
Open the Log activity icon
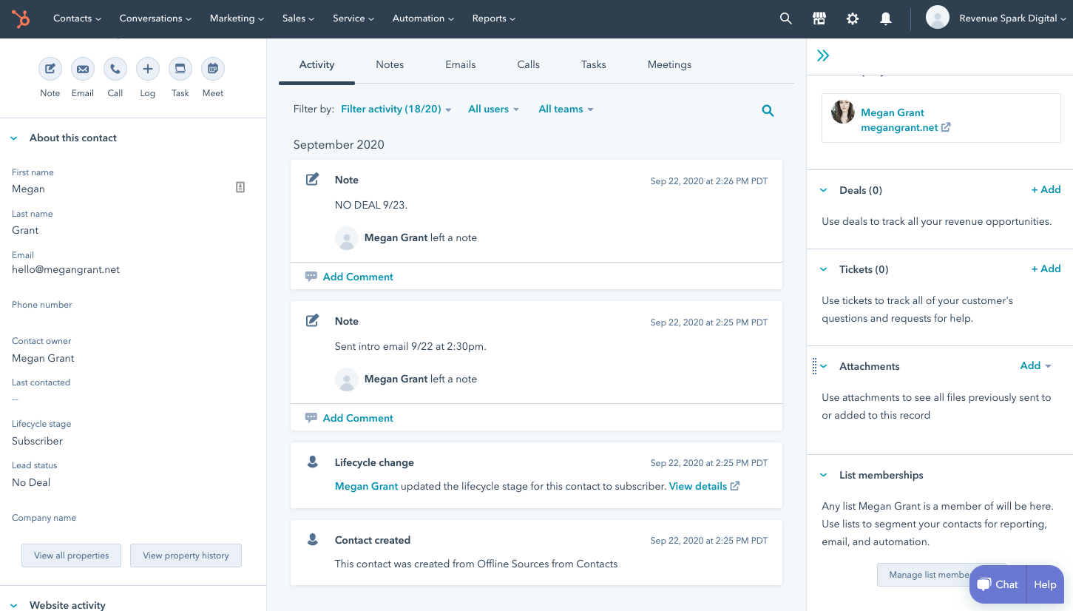[147, 69]
